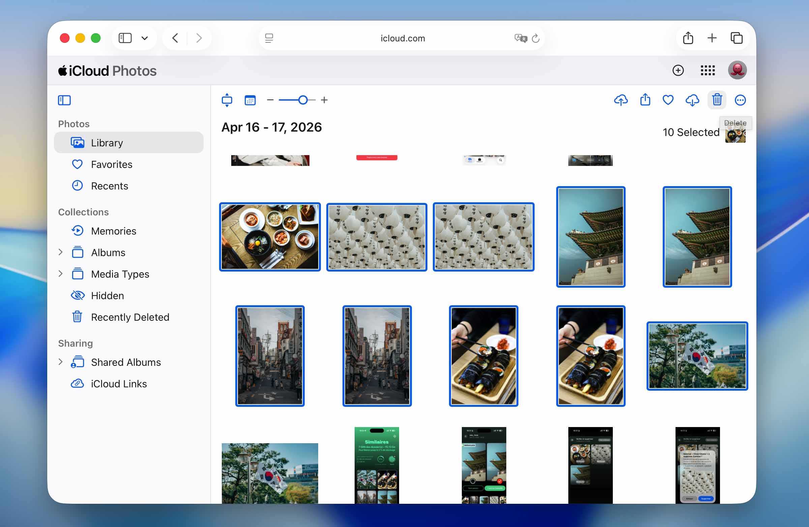Open Albums in the sidebar
Image resolution: width=809 pixels, height=527 pixels.
tap(128, 252)
